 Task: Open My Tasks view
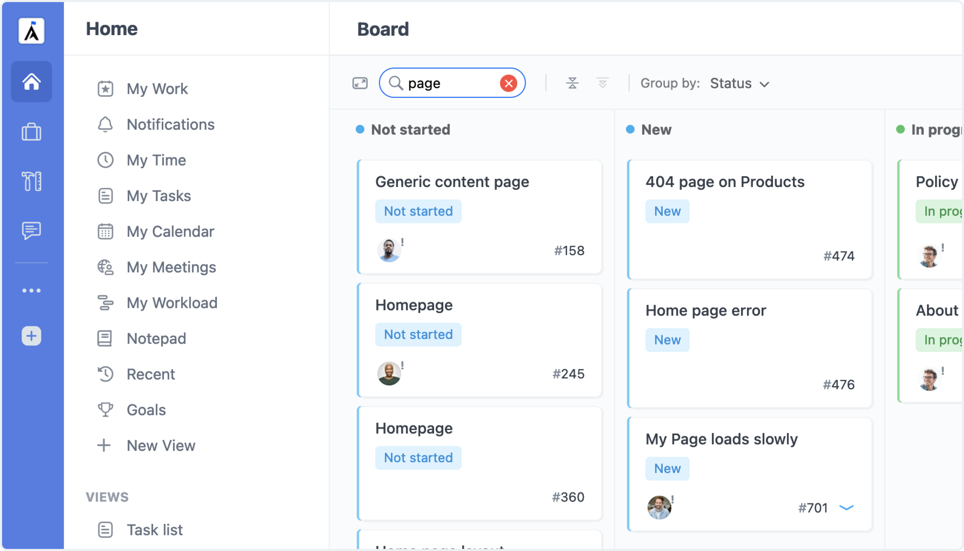(x=159, y=196)
